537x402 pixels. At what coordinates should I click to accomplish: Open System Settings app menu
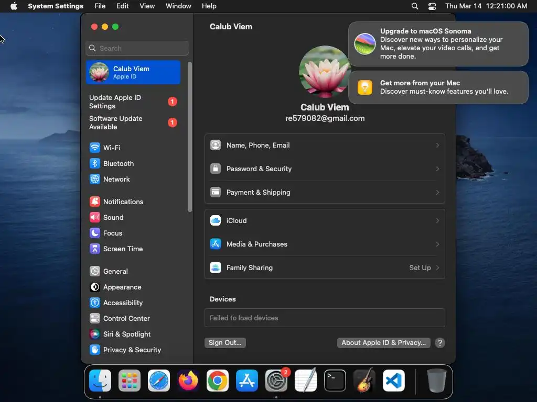pos(56,6)
